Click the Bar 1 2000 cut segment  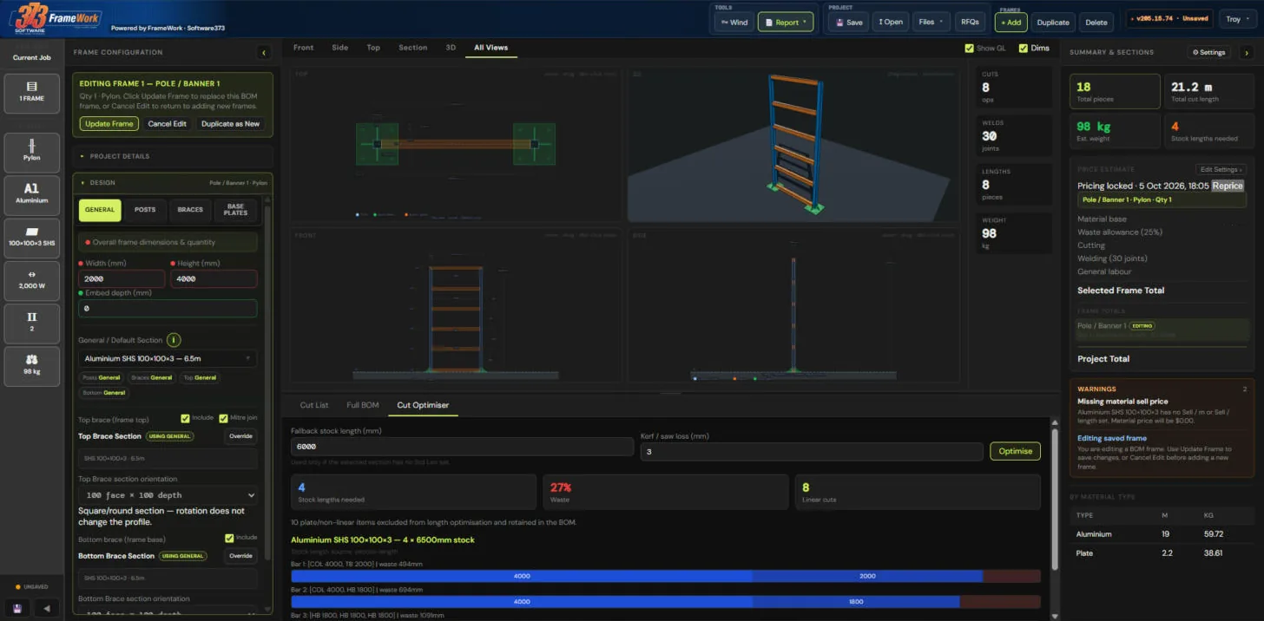point(867,576)
